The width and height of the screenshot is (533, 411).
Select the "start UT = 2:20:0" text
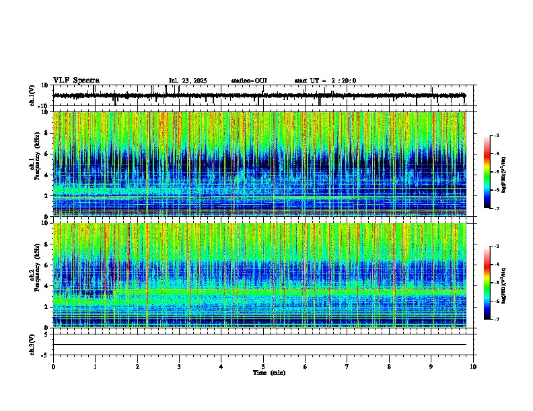click(325, 81)
